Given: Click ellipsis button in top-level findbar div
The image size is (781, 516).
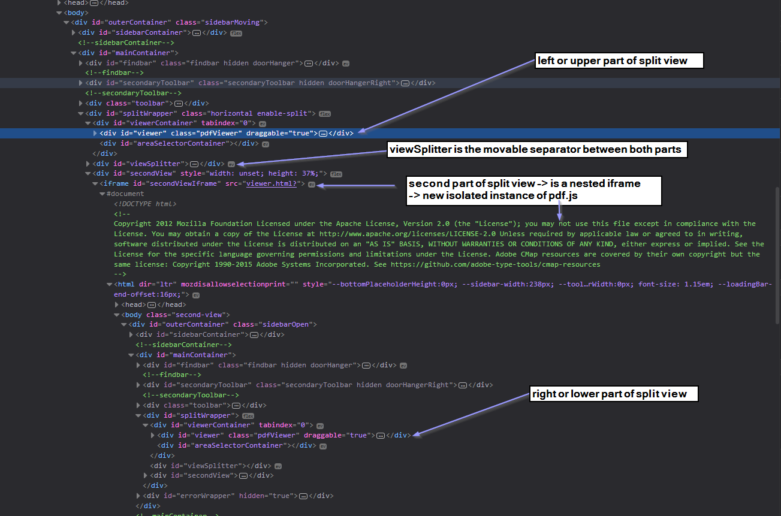Looking at the screenshot, I should pos(309,63).
